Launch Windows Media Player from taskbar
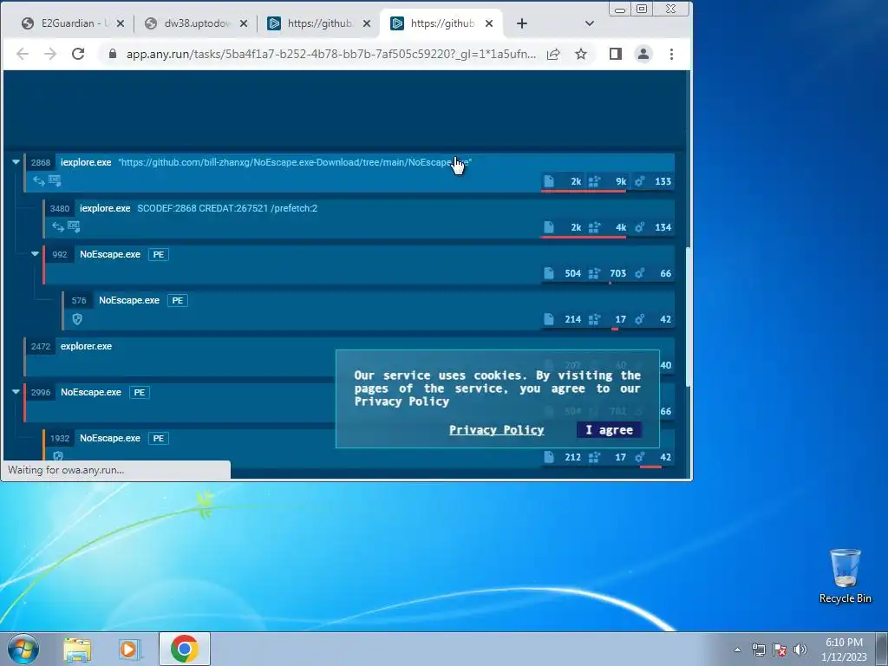 [x=130, y=649]
